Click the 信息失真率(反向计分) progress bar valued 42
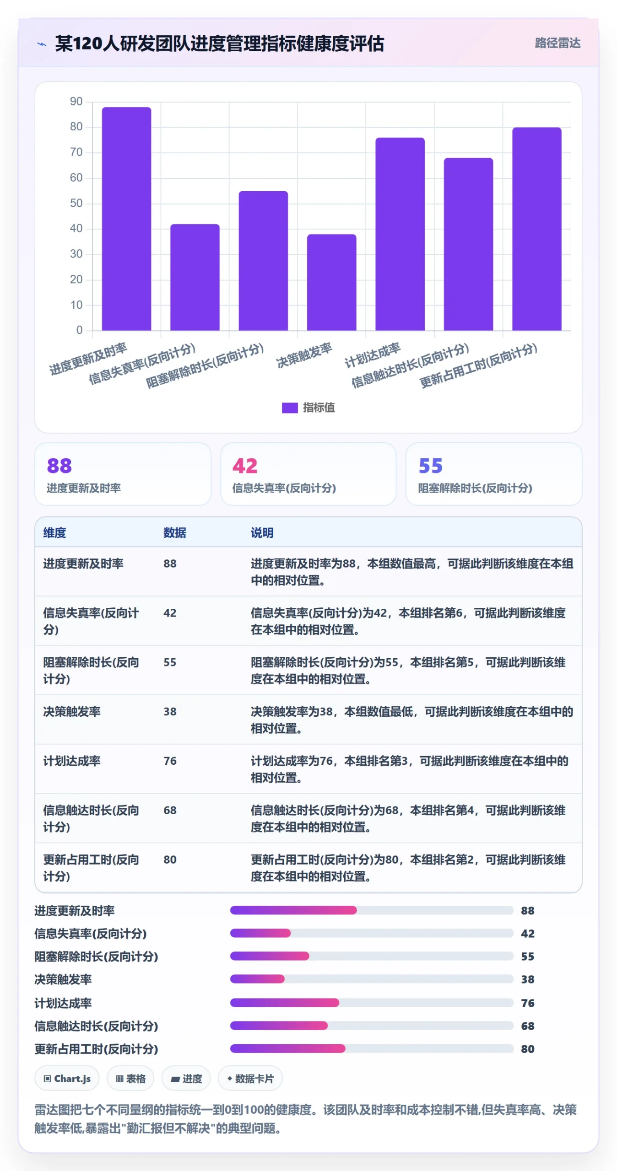The height and width of the screenshot is (1171, 617). click(371, 933)
